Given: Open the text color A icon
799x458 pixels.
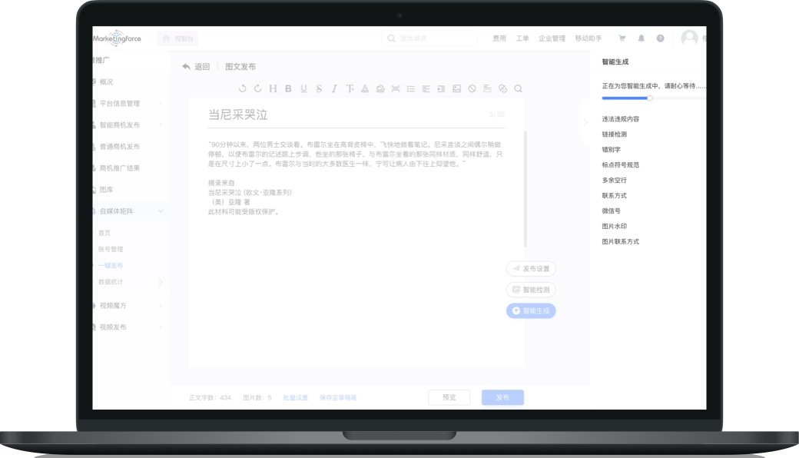Looking at the screenshot, I should pyautogui.click(x=365, y=88).
